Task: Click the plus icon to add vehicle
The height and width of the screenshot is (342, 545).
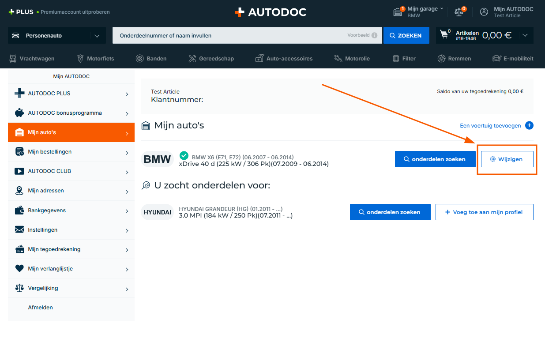Action: click(x=529, y=126)
